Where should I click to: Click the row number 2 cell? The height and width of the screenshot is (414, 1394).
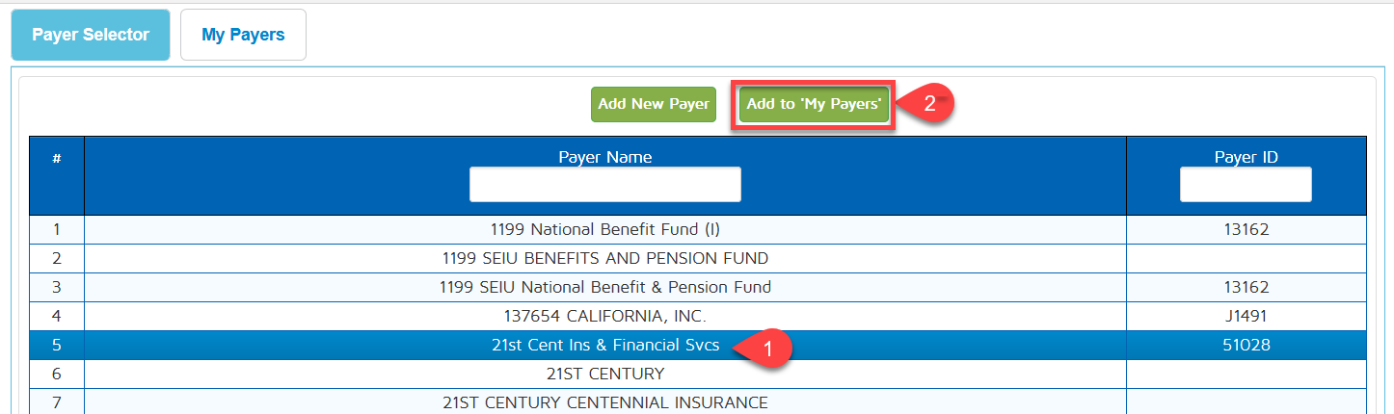tap(57, 258)
